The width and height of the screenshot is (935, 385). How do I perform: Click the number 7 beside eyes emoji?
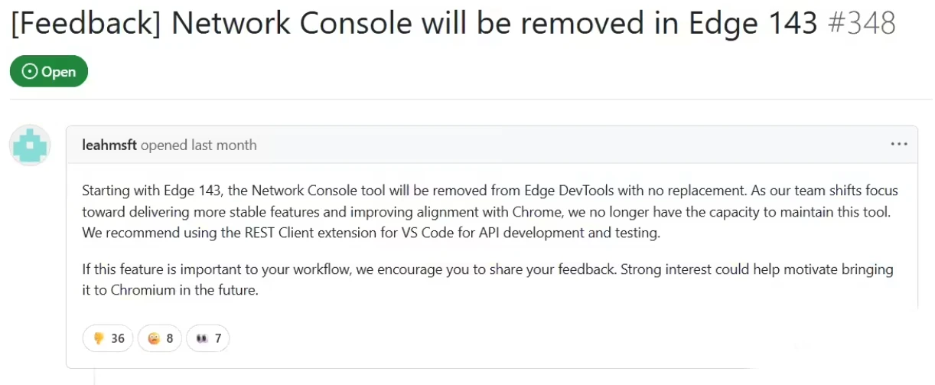pos(218,338)
